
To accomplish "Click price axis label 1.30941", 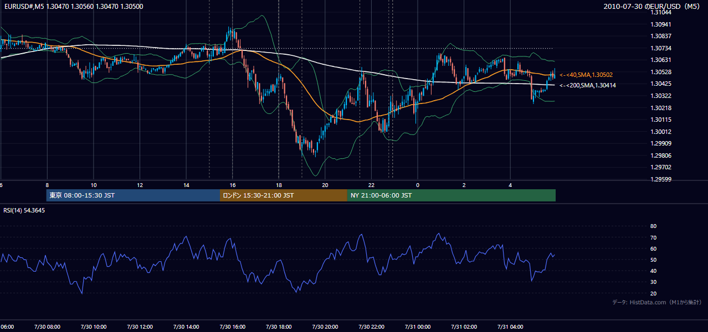I will click(661, 24).
